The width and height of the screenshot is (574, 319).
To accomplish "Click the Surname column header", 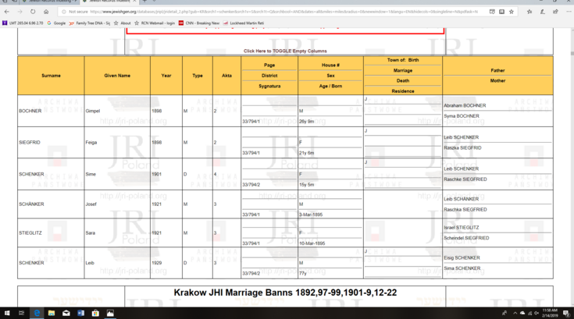I will [x=51, y=76].
